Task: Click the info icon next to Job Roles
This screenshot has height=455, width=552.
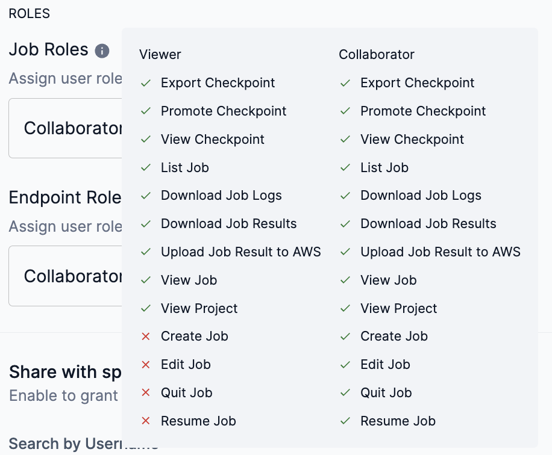Action: [102, 51]
